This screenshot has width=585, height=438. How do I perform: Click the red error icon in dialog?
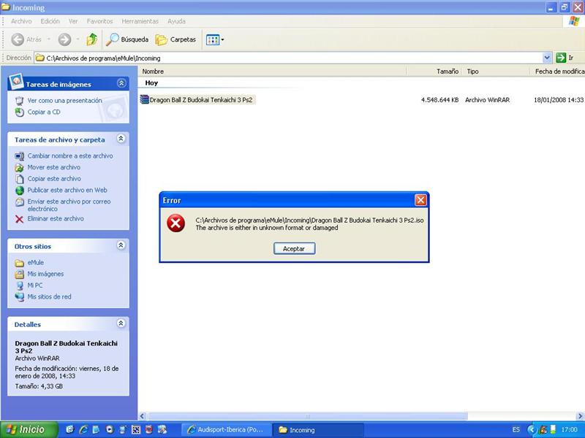pyautogui.click(x=175, y=223)
